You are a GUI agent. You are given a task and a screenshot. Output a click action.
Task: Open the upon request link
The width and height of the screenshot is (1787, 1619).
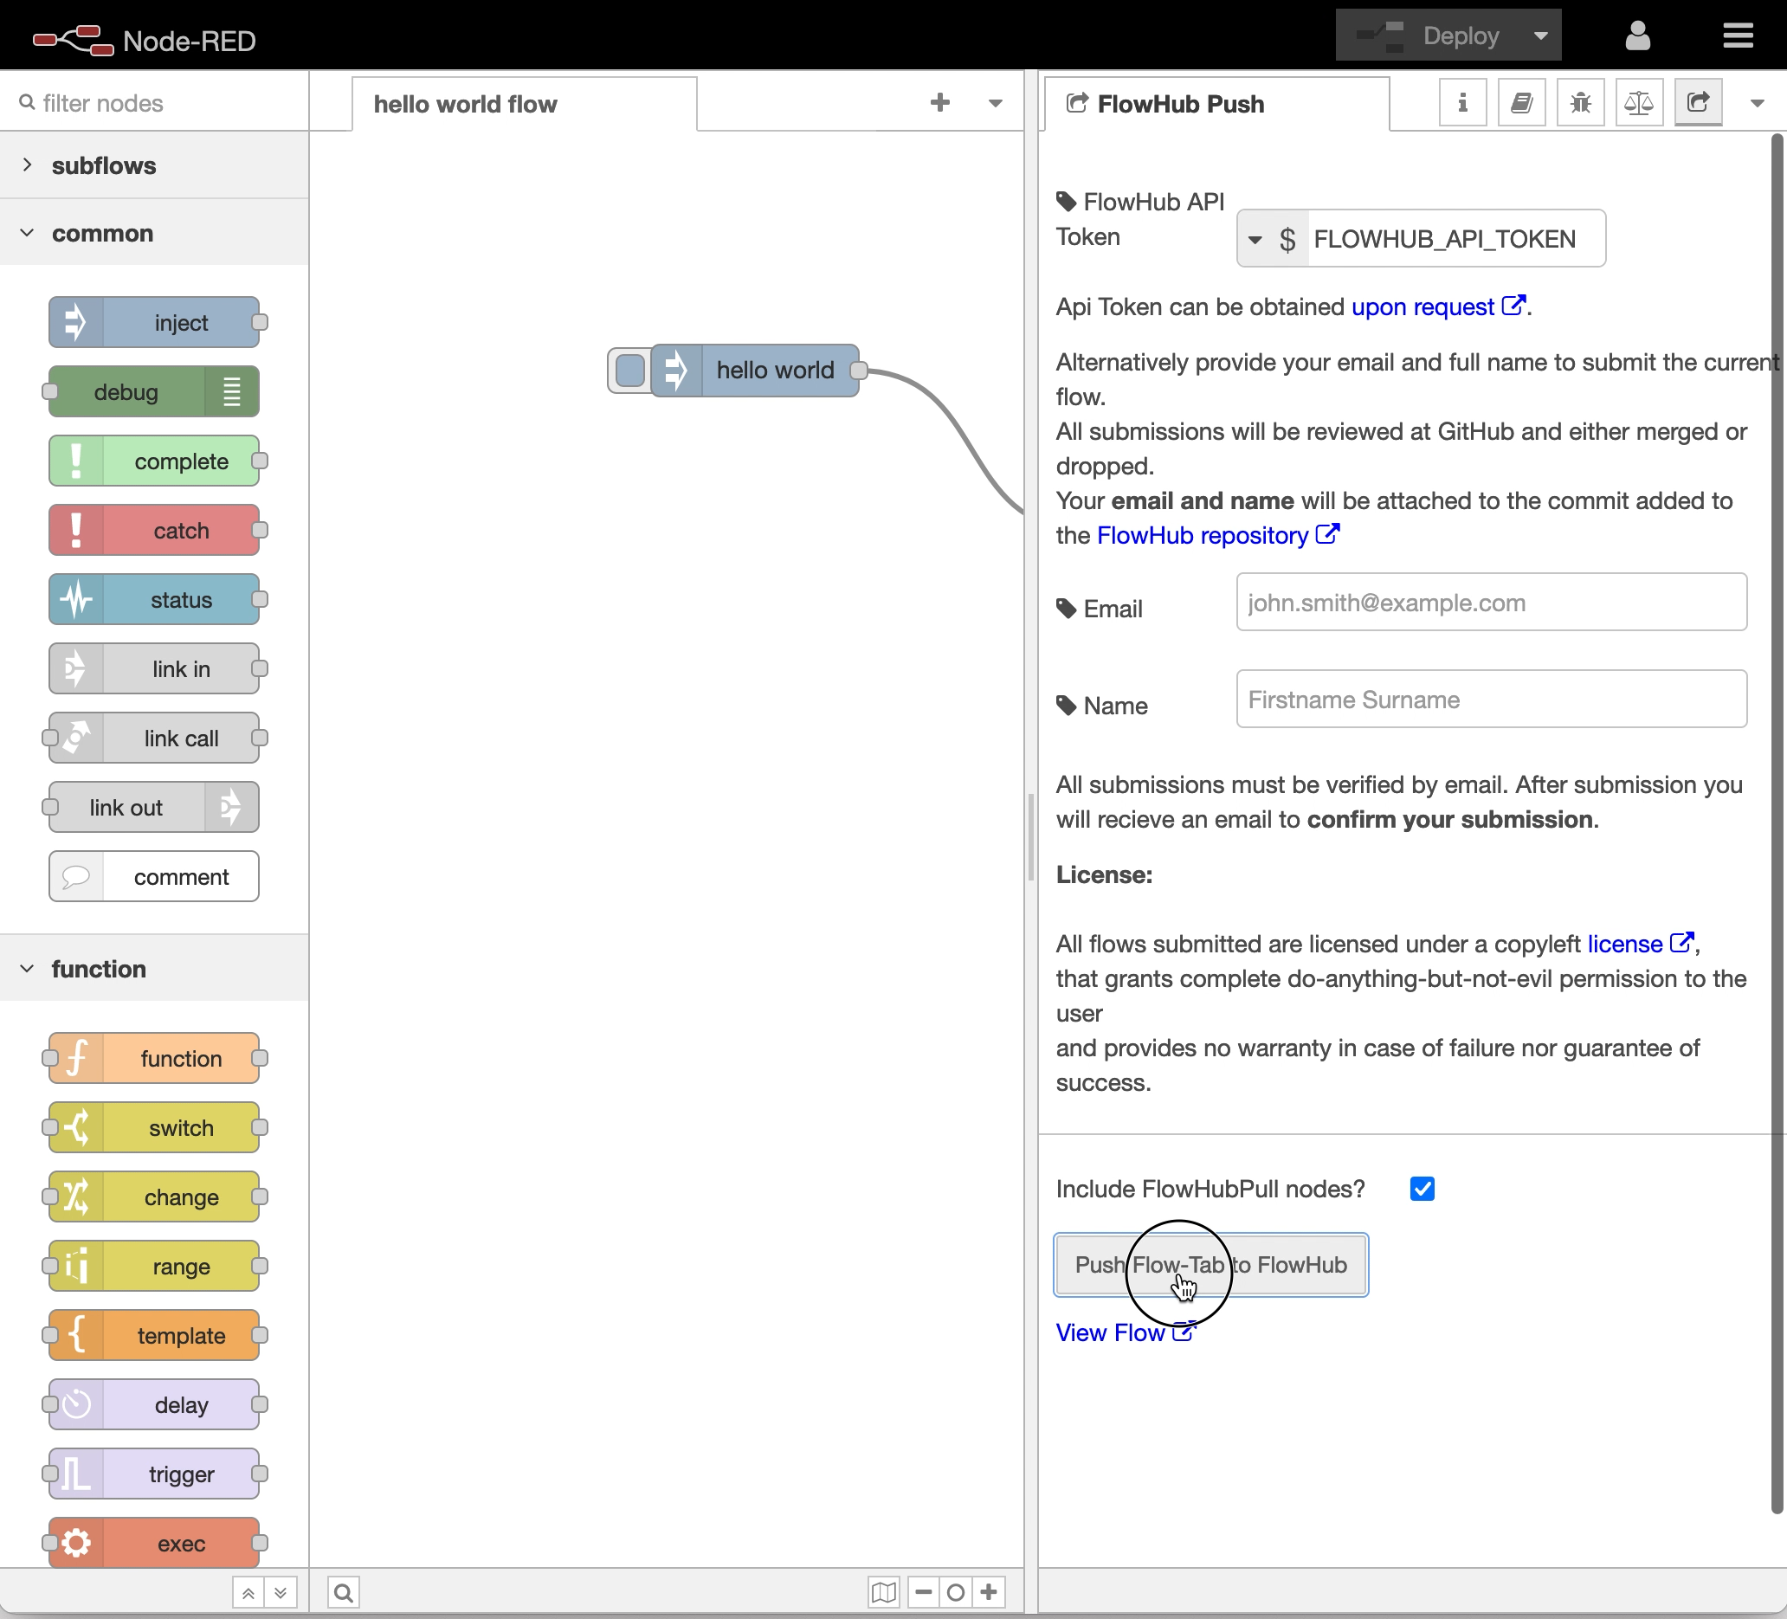point(1438,306)
